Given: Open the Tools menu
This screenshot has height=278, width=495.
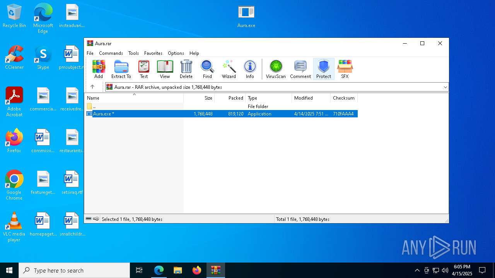Looking at the screenshot, I should pyautogui.click(x=133, y=53).
